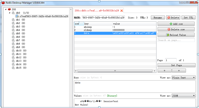
Task: Click the value column header
Action: (134, 24)
